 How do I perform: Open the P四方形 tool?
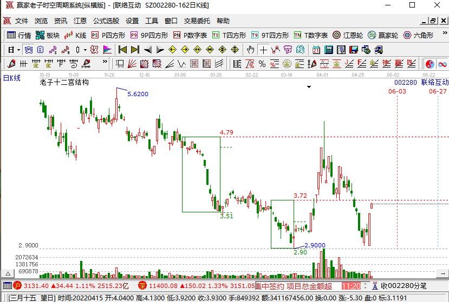coord(108,35)
